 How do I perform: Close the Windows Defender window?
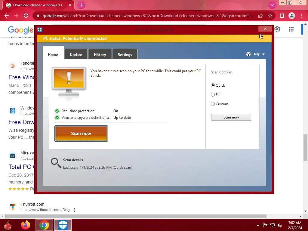click(x=265, y=29)
